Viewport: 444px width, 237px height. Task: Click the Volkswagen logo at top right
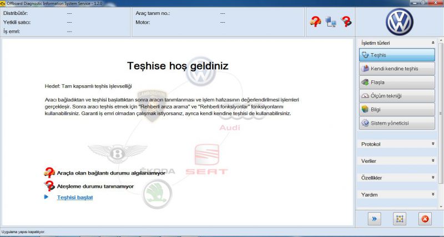pyautogui.click(x=399, y=22)
